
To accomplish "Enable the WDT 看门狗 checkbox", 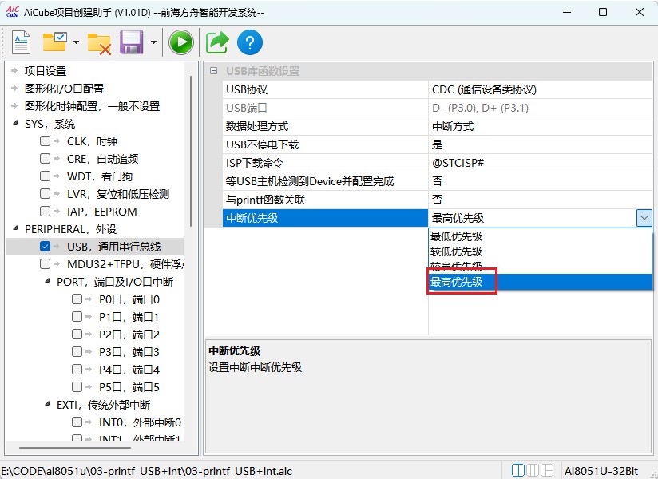I will (x=46, y=176).
